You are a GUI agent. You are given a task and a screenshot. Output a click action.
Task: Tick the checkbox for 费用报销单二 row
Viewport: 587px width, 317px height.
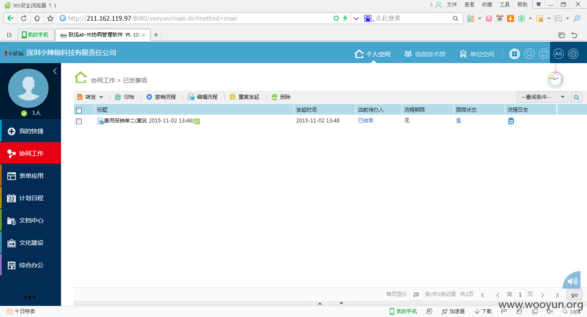tap(79, 122)
